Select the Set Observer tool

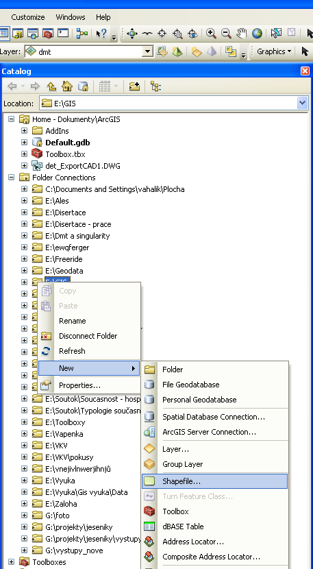click(x=192, y=34)
